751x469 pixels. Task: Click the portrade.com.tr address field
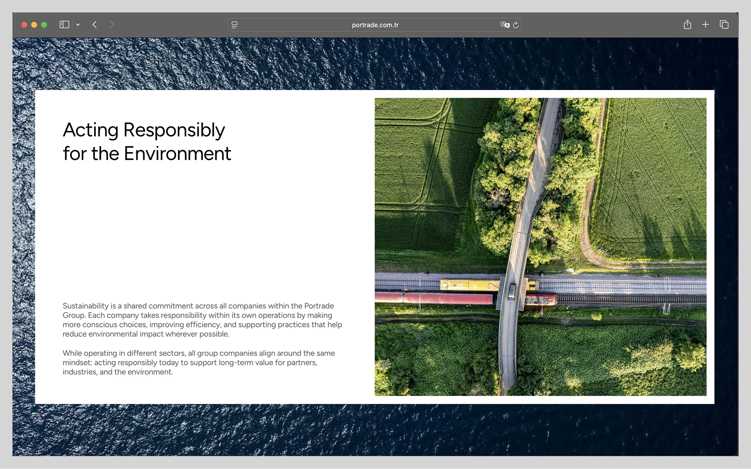pyautogui.click(x=375, y=25)
